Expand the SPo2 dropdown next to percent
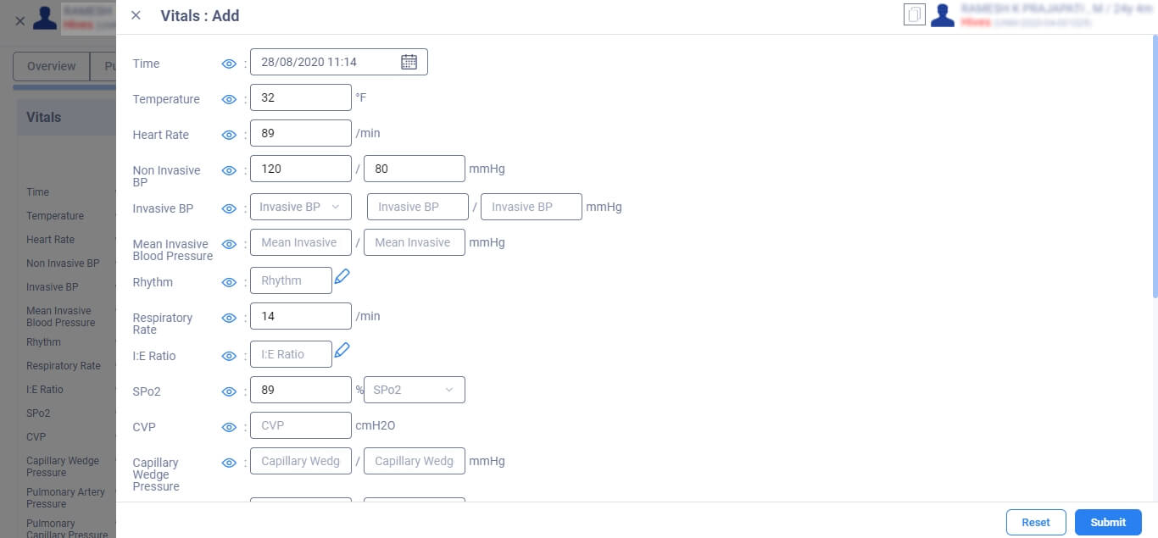The width and height of the screenshot is (1158, 538). tap(414, 390)
